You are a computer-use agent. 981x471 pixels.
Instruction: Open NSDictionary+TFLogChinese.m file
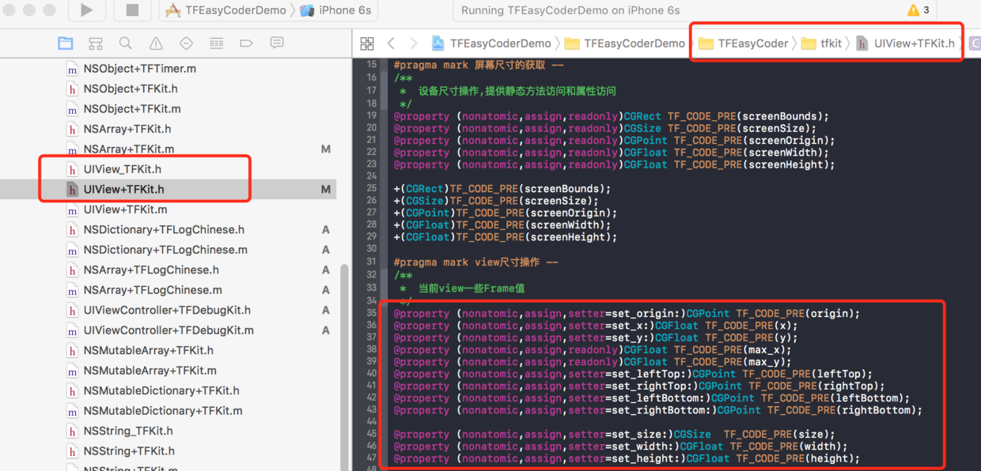[165, 250]
